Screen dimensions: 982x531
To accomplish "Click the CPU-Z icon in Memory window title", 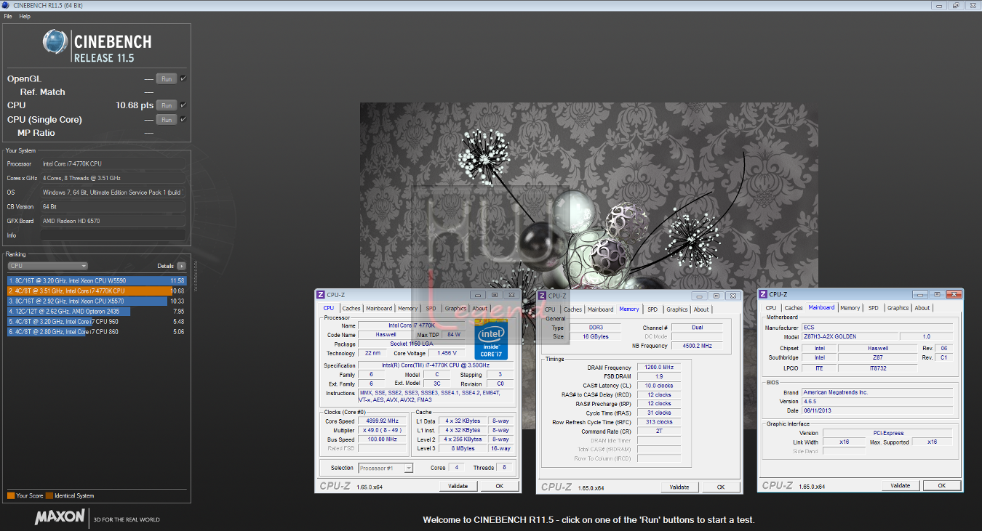I will (x=542, y=296).
